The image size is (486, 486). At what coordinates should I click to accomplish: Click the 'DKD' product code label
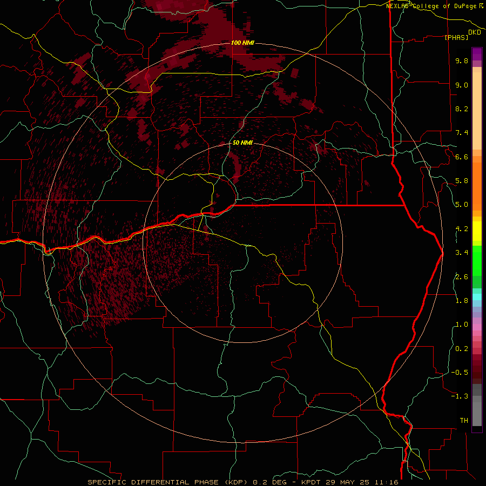[x=475, y=32]
